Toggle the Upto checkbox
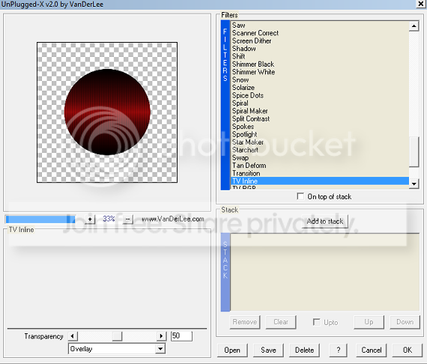Screen dimensions: 427x364 316,322
